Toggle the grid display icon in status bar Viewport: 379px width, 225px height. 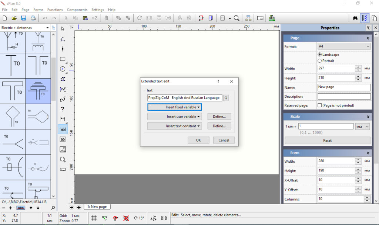tap(94, 218)
